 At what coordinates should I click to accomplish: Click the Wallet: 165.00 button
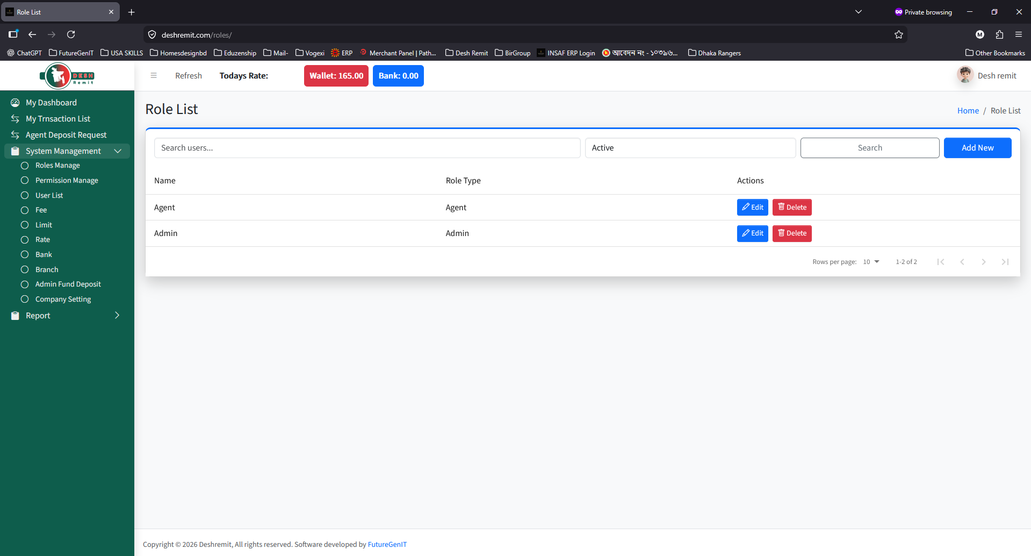(336, 76)
